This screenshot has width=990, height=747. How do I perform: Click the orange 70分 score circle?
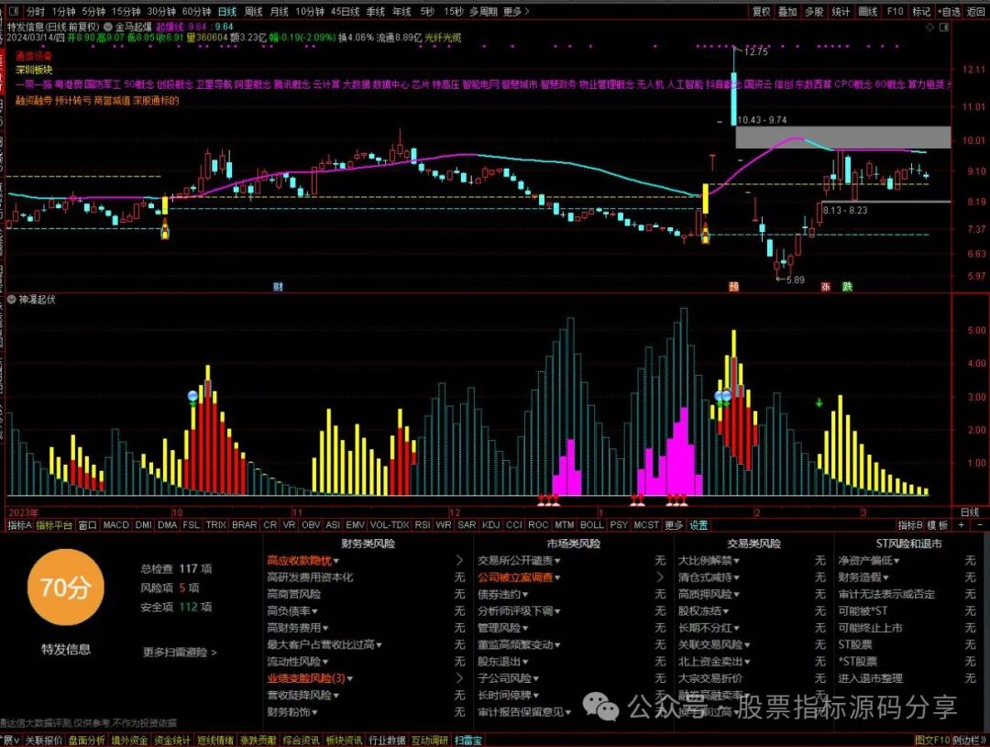pyautogui.click(x=66, y=588)
